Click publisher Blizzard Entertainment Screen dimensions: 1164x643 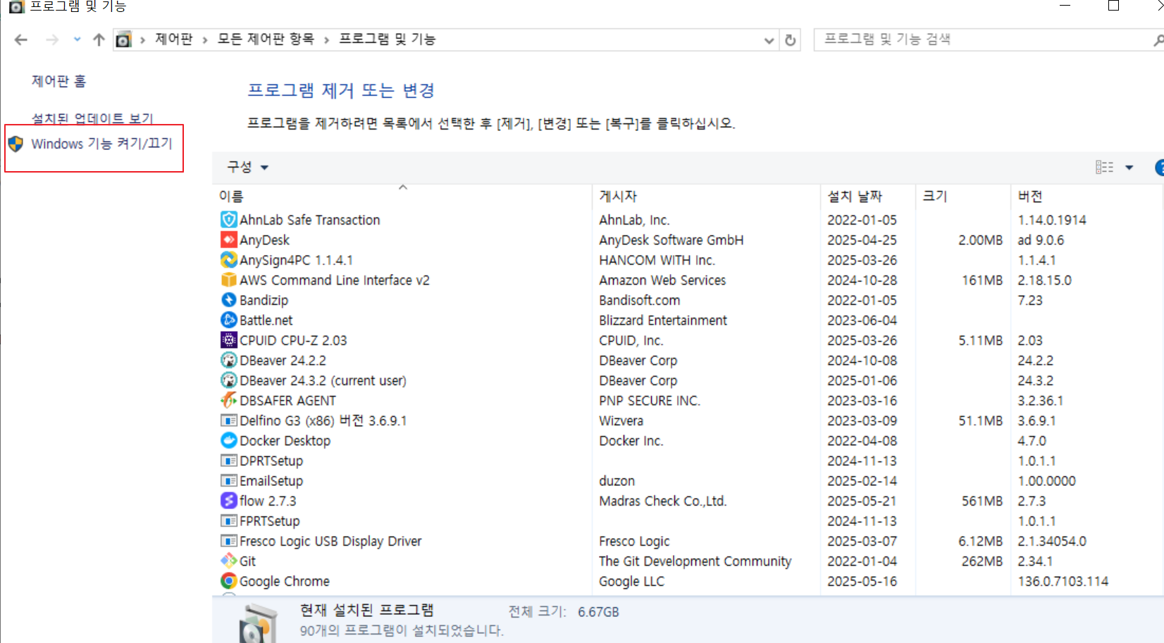[x=663, y=320]
